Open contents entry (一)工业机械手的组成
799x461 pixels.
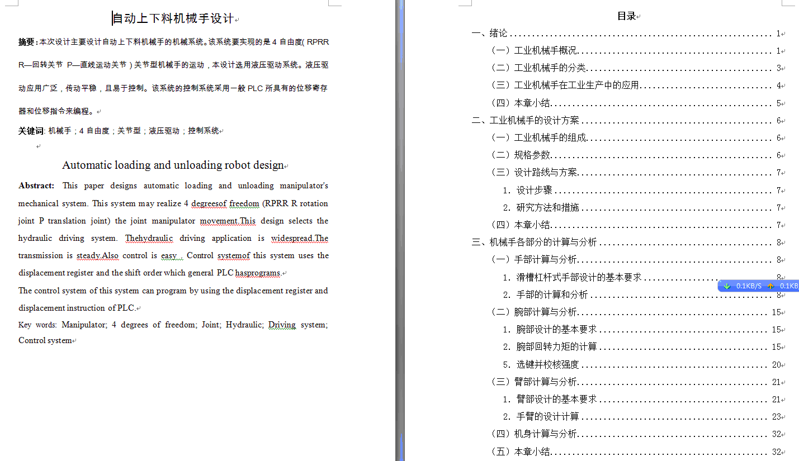click(636, 137)
